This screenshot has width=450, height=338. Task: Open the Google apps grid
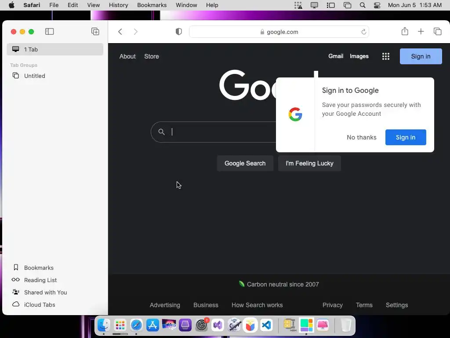(x=386, y=56)
